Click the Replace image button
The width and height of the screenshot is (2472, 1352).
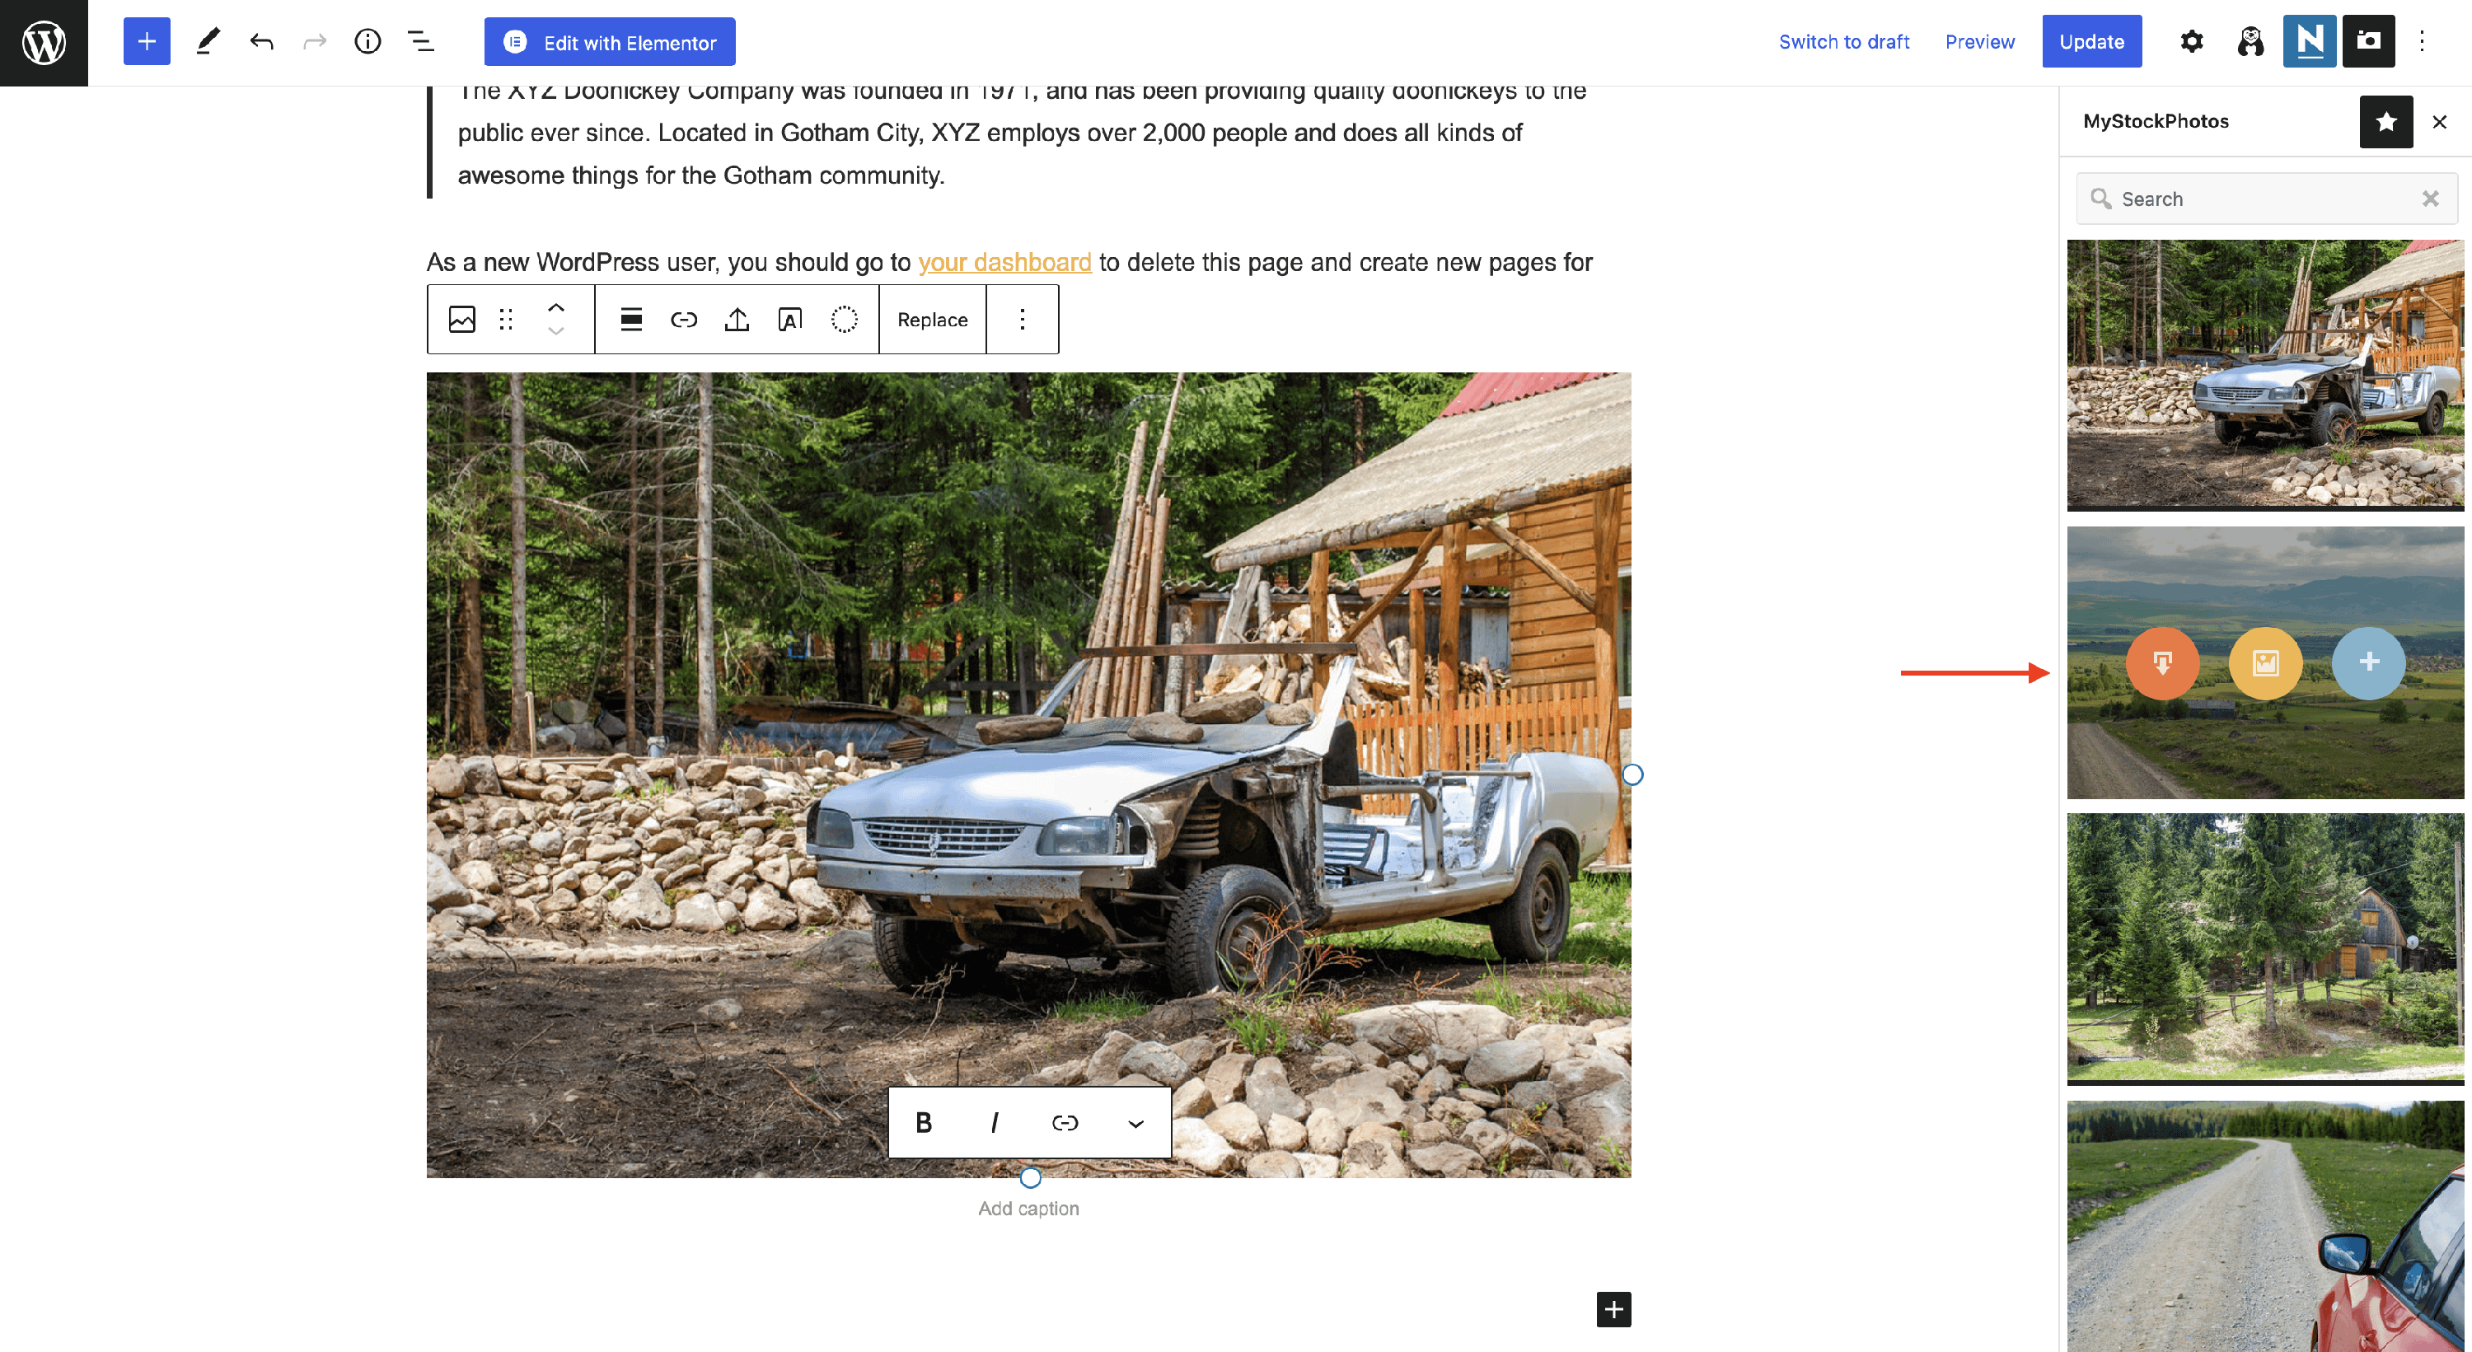coord(932,320)
